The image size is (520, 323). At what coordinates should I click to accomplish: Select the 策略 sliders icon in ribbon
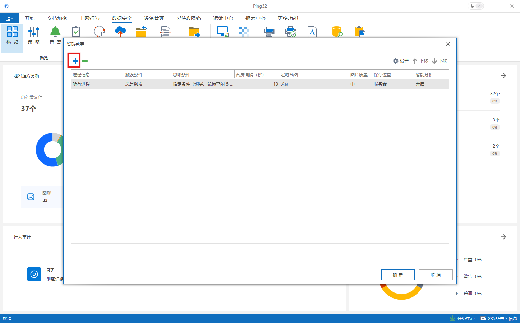(34, 35)
